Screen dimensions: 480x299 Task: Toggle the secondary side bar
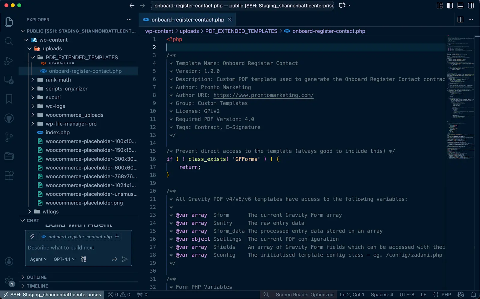point(471,6)
